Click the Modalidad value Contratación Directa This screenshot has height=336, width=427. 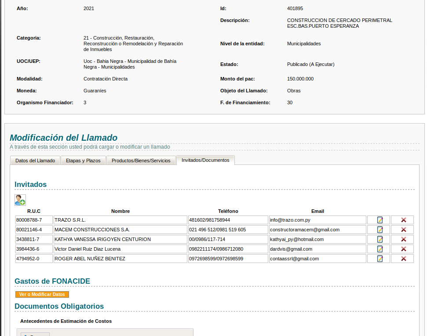(106, 79)
